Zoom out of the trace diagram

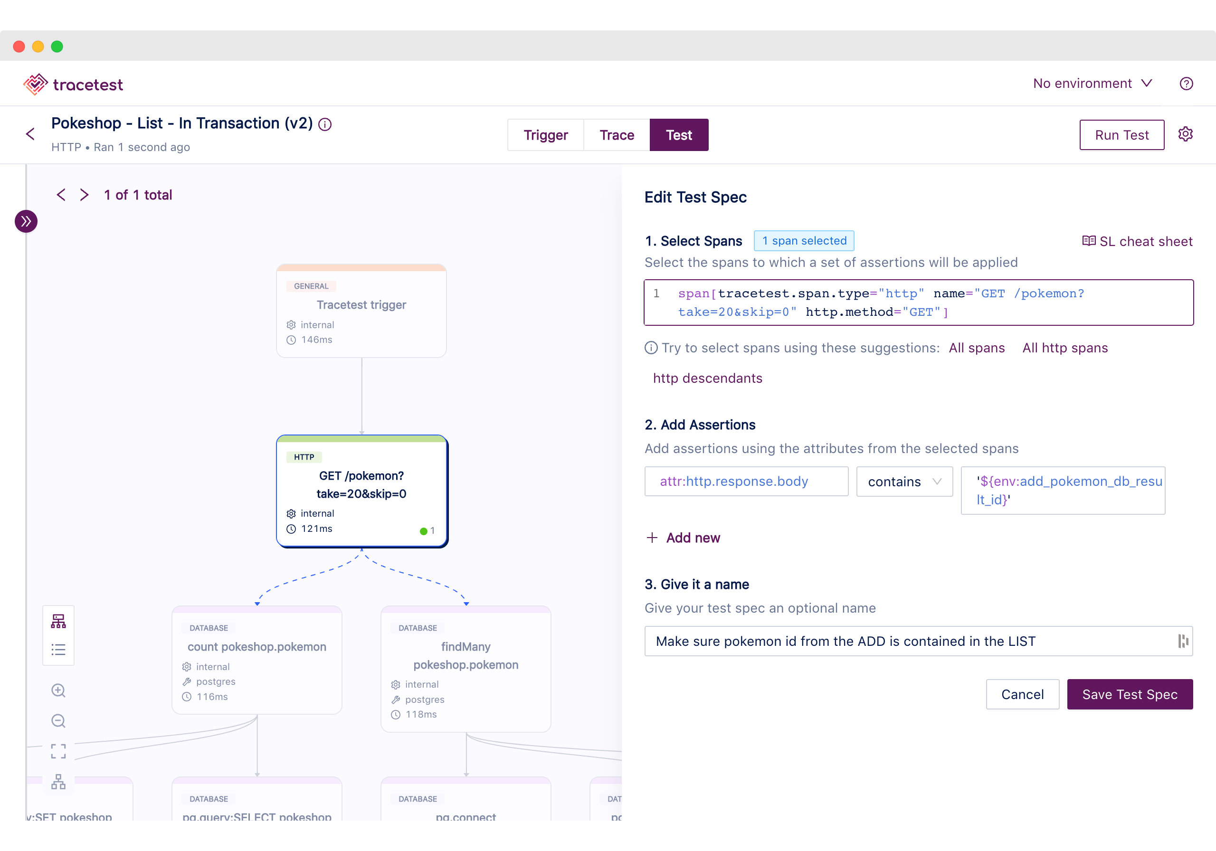pyautogui.click(x=58, y=721)
